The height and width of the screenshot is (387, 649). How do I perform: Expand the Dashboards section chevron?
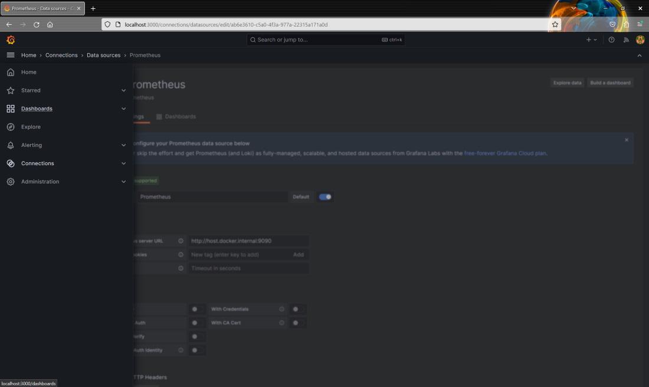pos(123,109)
